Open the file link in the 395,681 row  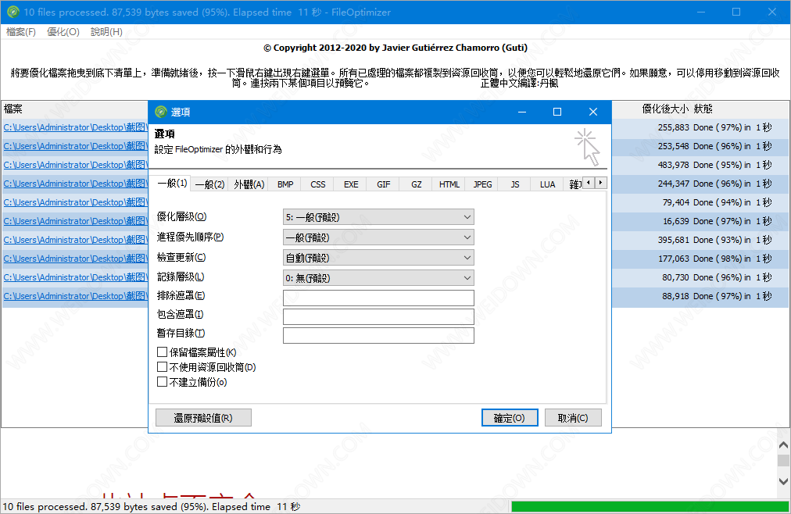(x=75, y=240)
